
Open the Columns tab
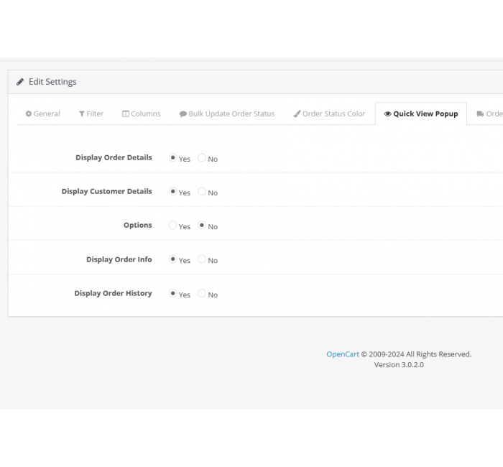pyautogui.click(x=141, y=114)
